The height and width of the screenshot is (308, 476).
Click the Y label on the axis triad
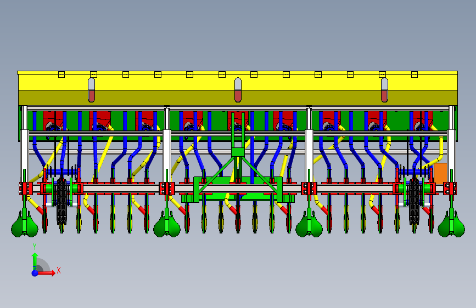coord(35,247)
